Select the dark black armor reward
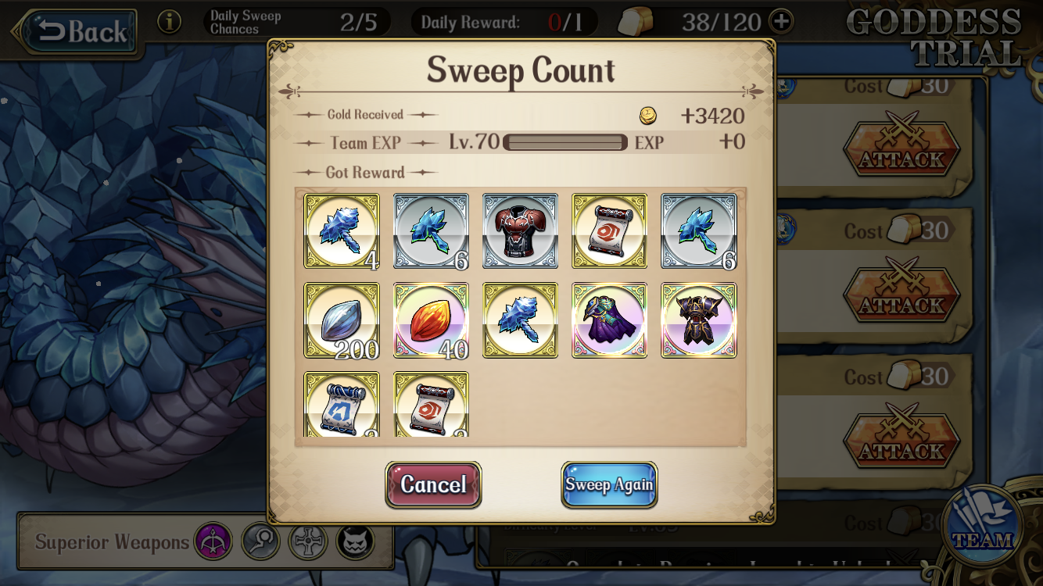The width and height of the screenshot is (1043, 586). point(698,320)
